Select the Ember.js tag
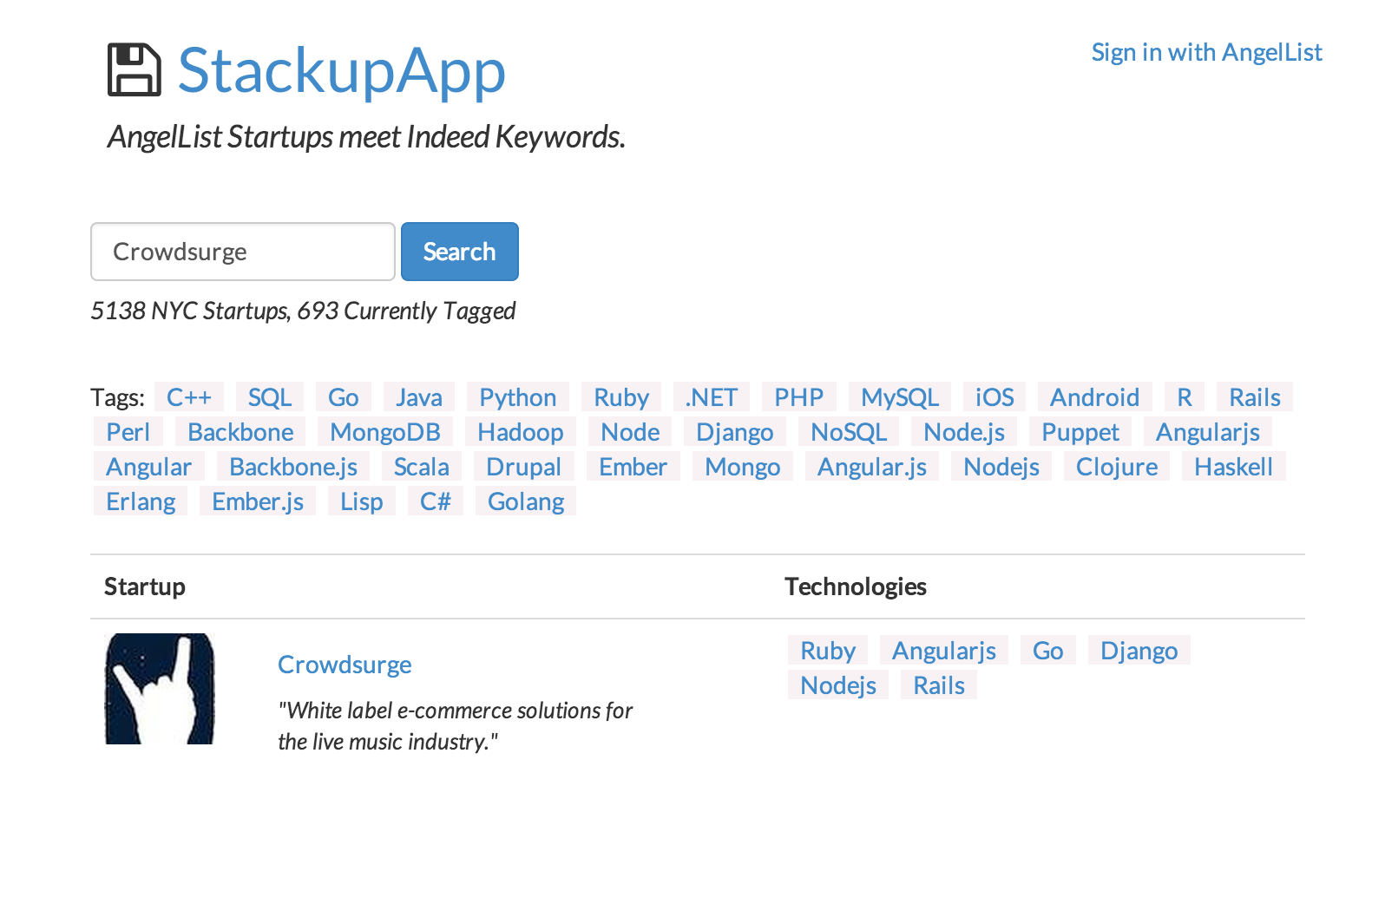This screenshot has width=1385, height=904. coord(258,501)
